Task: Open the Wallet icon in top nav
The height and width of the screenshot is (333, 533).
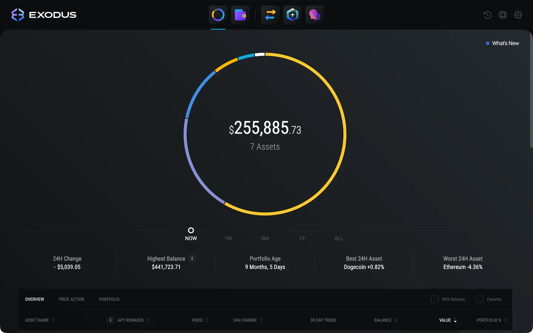Action: click(240, 15)
